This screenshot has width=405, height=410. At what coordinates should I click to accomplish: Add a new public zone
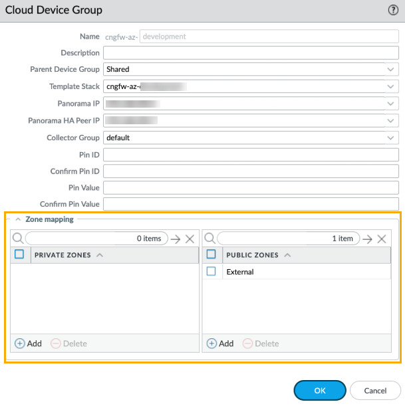tap(220, 344)
